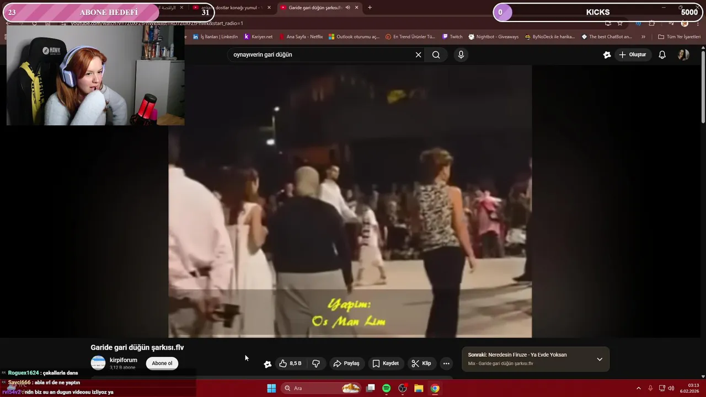The height and width of the screenshot is (397, 706).
Task: Start voice search with the microphone icon
Action: 461,55
